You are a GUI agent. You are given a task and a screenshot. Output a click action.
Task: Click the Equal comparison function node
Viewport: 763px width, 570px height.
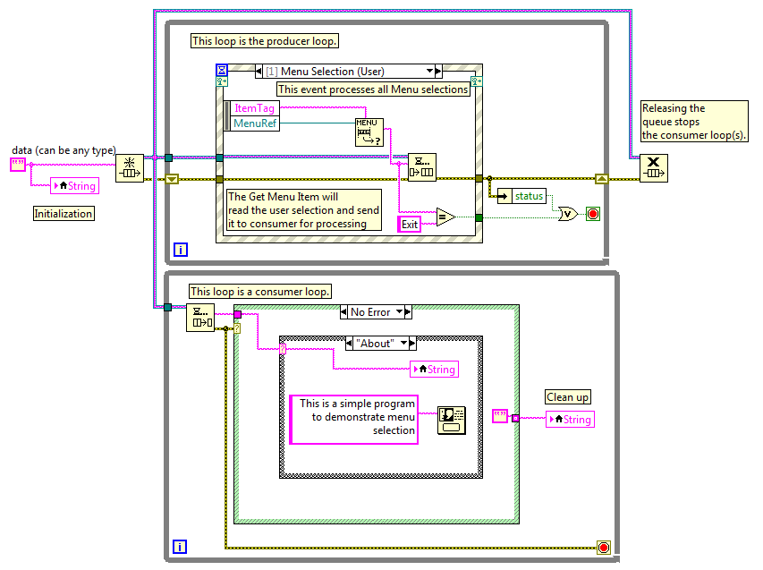(x=445, y=217)
